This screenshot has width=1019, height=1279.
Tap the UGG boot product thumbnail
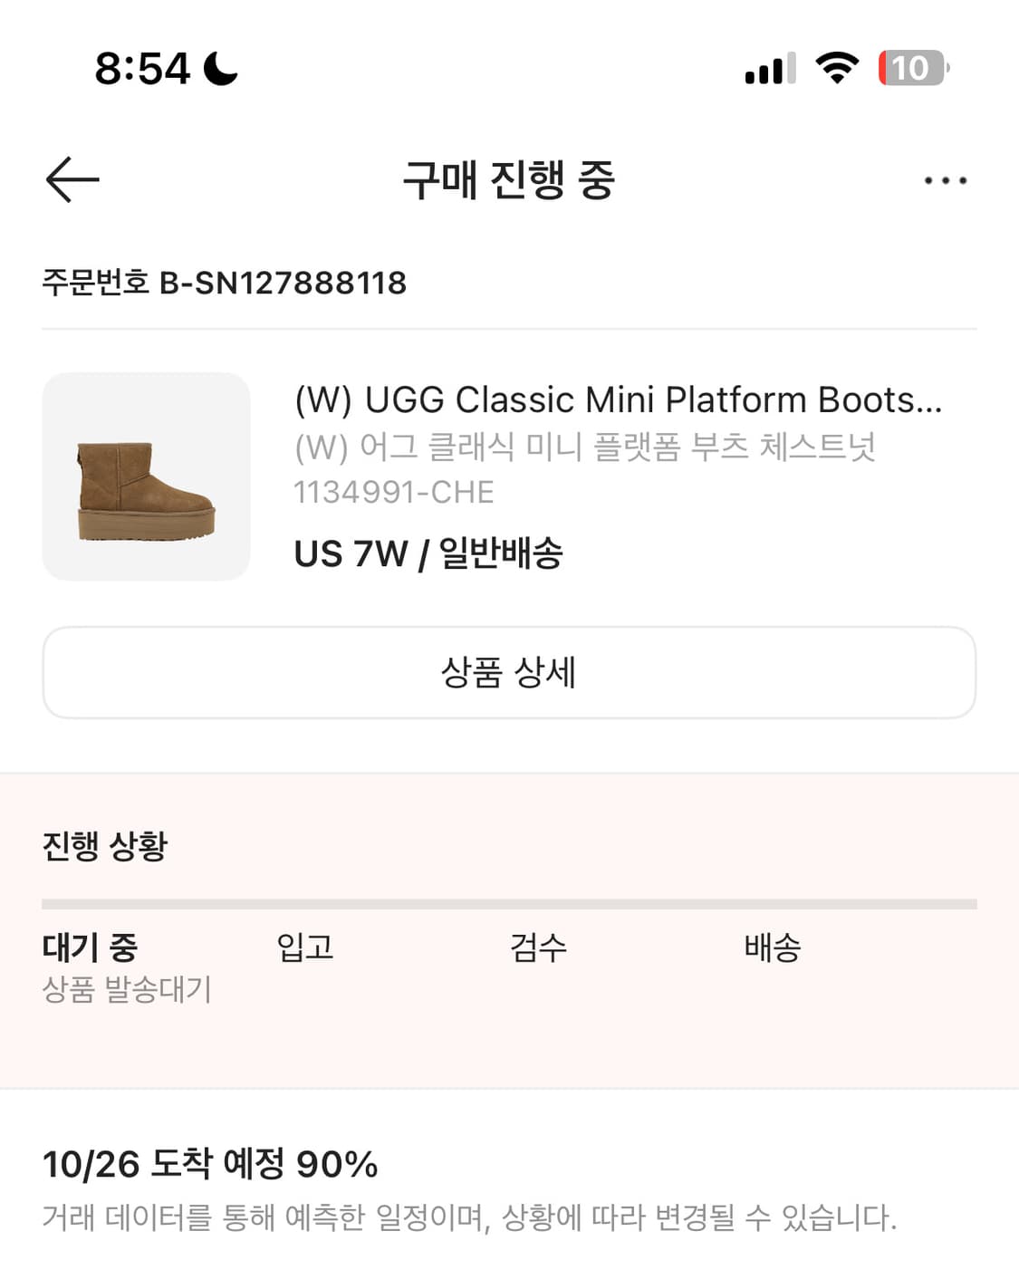tap(146, 476)
